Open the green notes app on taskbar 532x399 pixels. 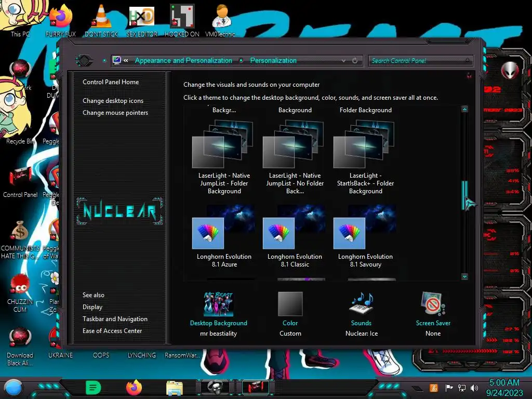coord(93,388)
